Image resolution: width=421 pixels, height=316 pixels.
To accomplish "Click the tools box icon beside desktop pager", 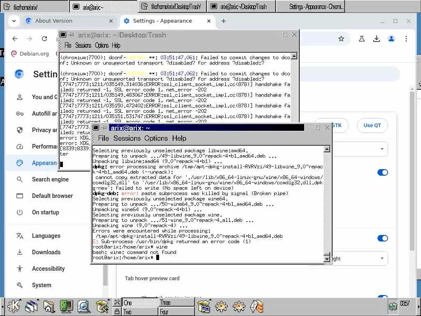I will 102,306.
